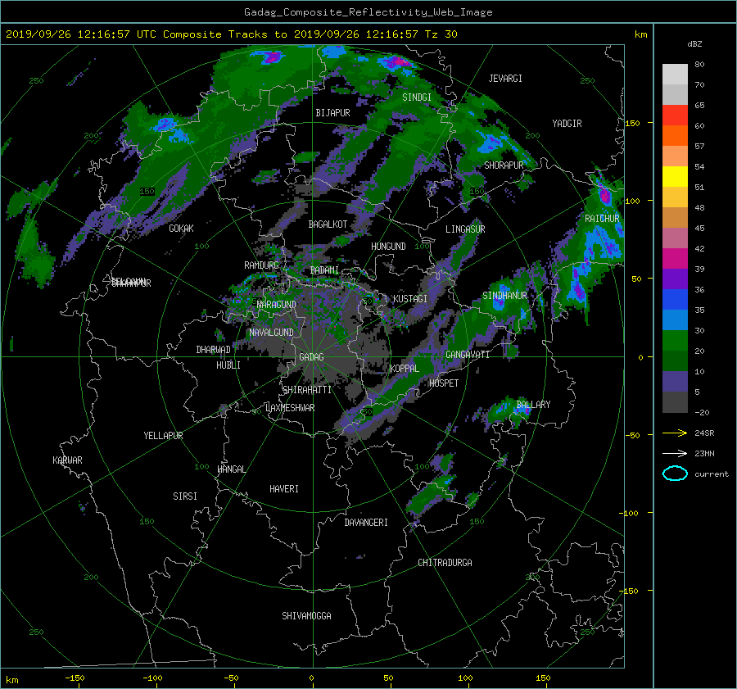Click the Tz 30 value in header

pos(441,34)
